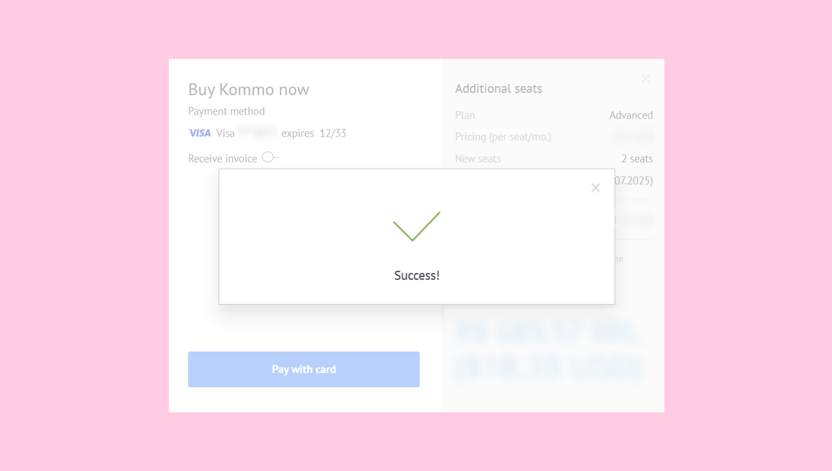Viewport: 832px width, 471px height.
Task: Click the New seats label
Action: pyautogui.click(x=478, y=159)
